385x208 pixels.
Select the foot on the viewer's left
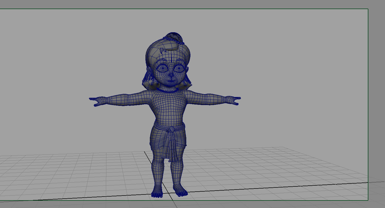(158, 192)
